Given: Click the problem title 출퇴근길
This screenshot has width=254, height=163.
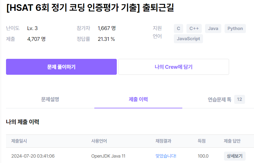Looking at the screenshot, I should pyautogui.click(x=90, y=8).
